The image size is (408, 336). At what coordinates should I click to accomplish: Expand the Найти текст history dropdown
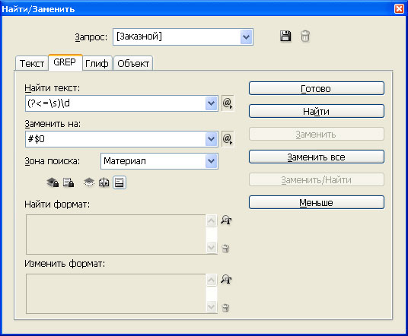(212, 103)
